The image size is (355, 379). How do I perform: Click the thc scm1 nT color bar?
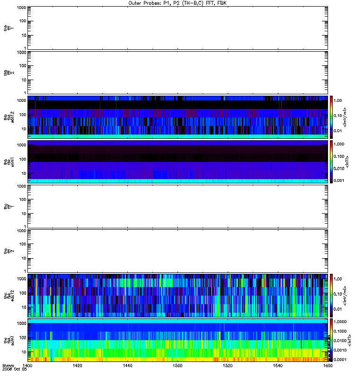pos(331,340)
